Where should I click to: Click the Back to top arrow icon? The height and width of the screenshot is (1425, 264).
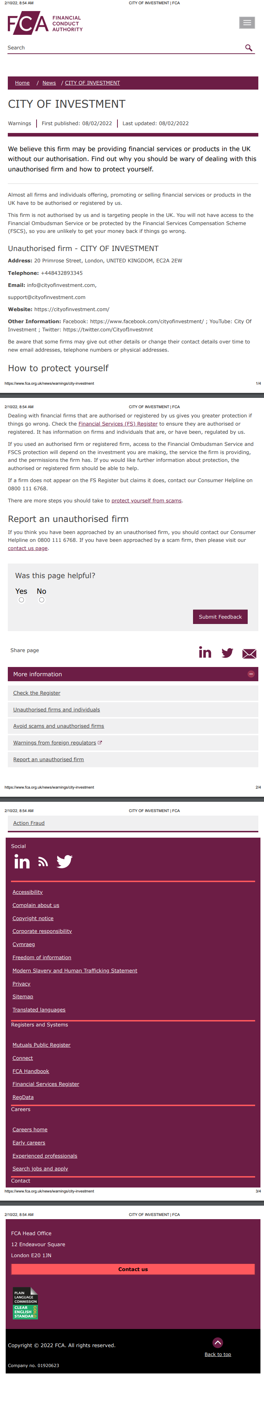click(218, 1343)
